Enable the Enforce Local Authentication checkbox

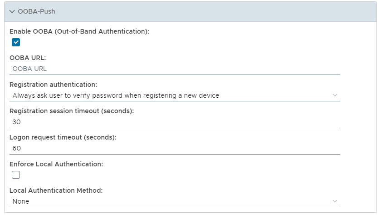click(16, 175)
